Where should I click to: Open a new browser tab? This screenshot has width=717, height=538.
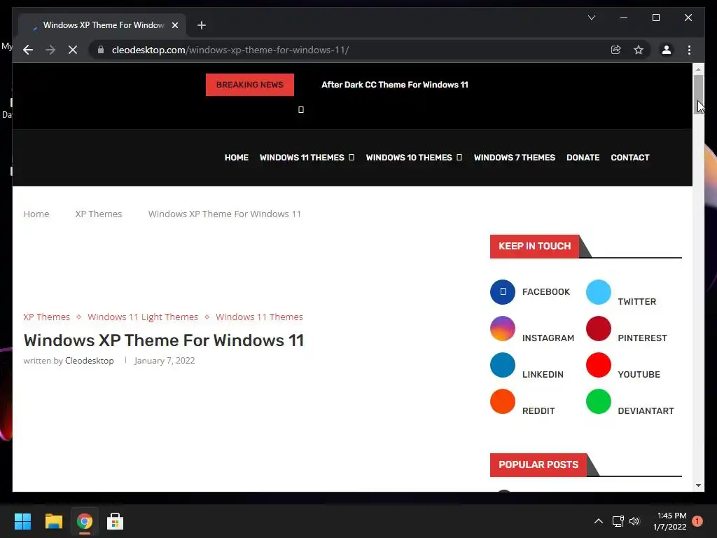coord(202,25)
